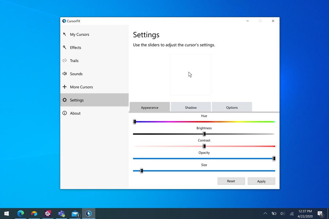The height and width of the screenshot is (219, 329).
Task: Open About using the info icon
Action: 64,113
